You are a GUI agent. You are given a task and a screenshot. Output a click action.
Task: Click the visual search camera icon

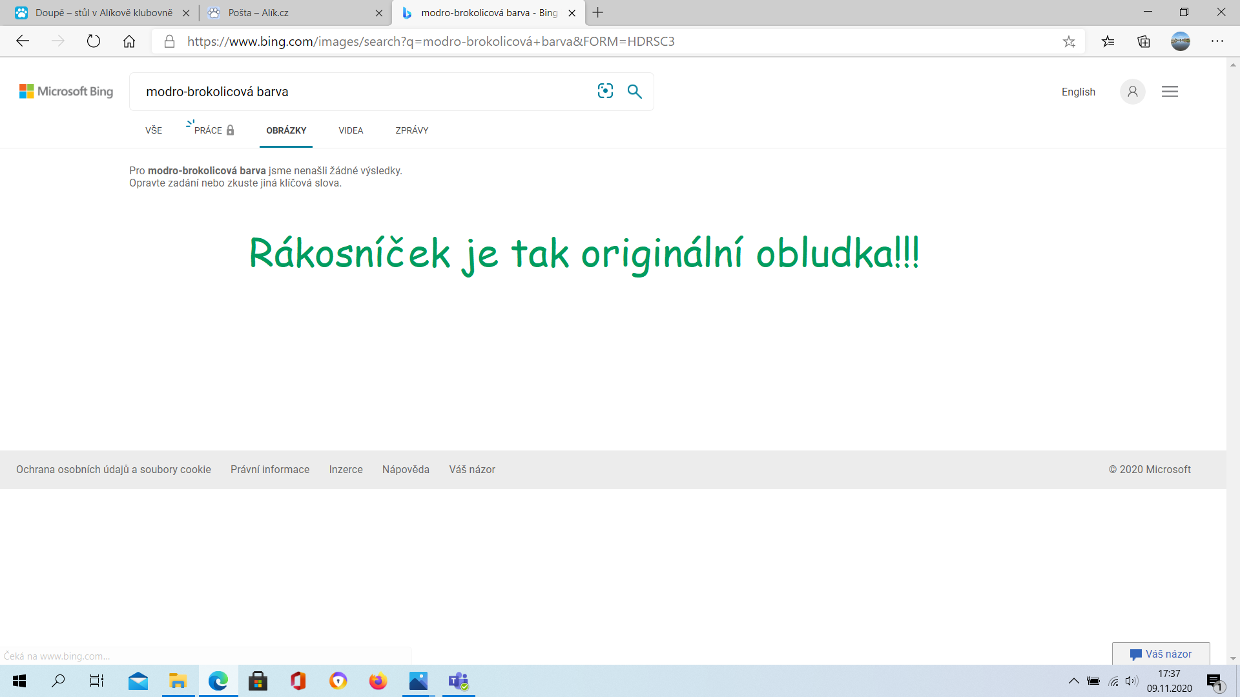click(x=605, y=91)
